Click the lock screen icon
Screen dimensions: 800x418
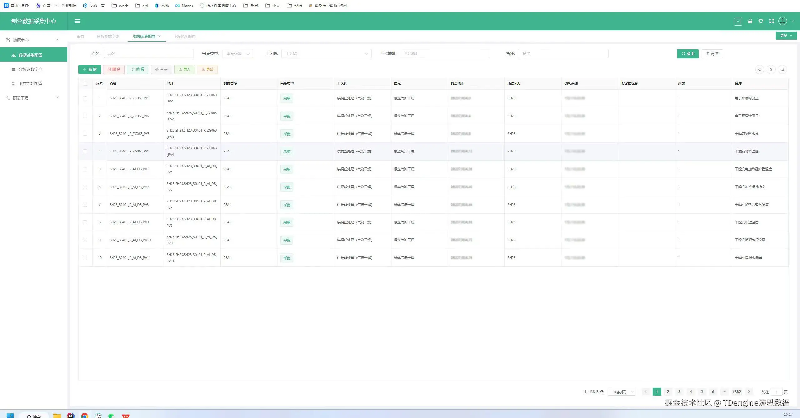click(750, 21)
